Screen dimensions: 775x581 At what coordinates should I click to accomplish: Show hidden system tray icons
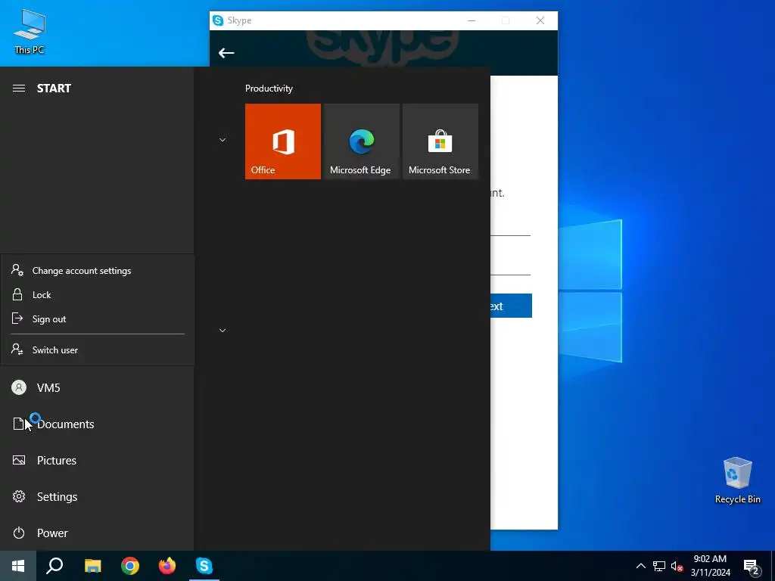[640, 566]
